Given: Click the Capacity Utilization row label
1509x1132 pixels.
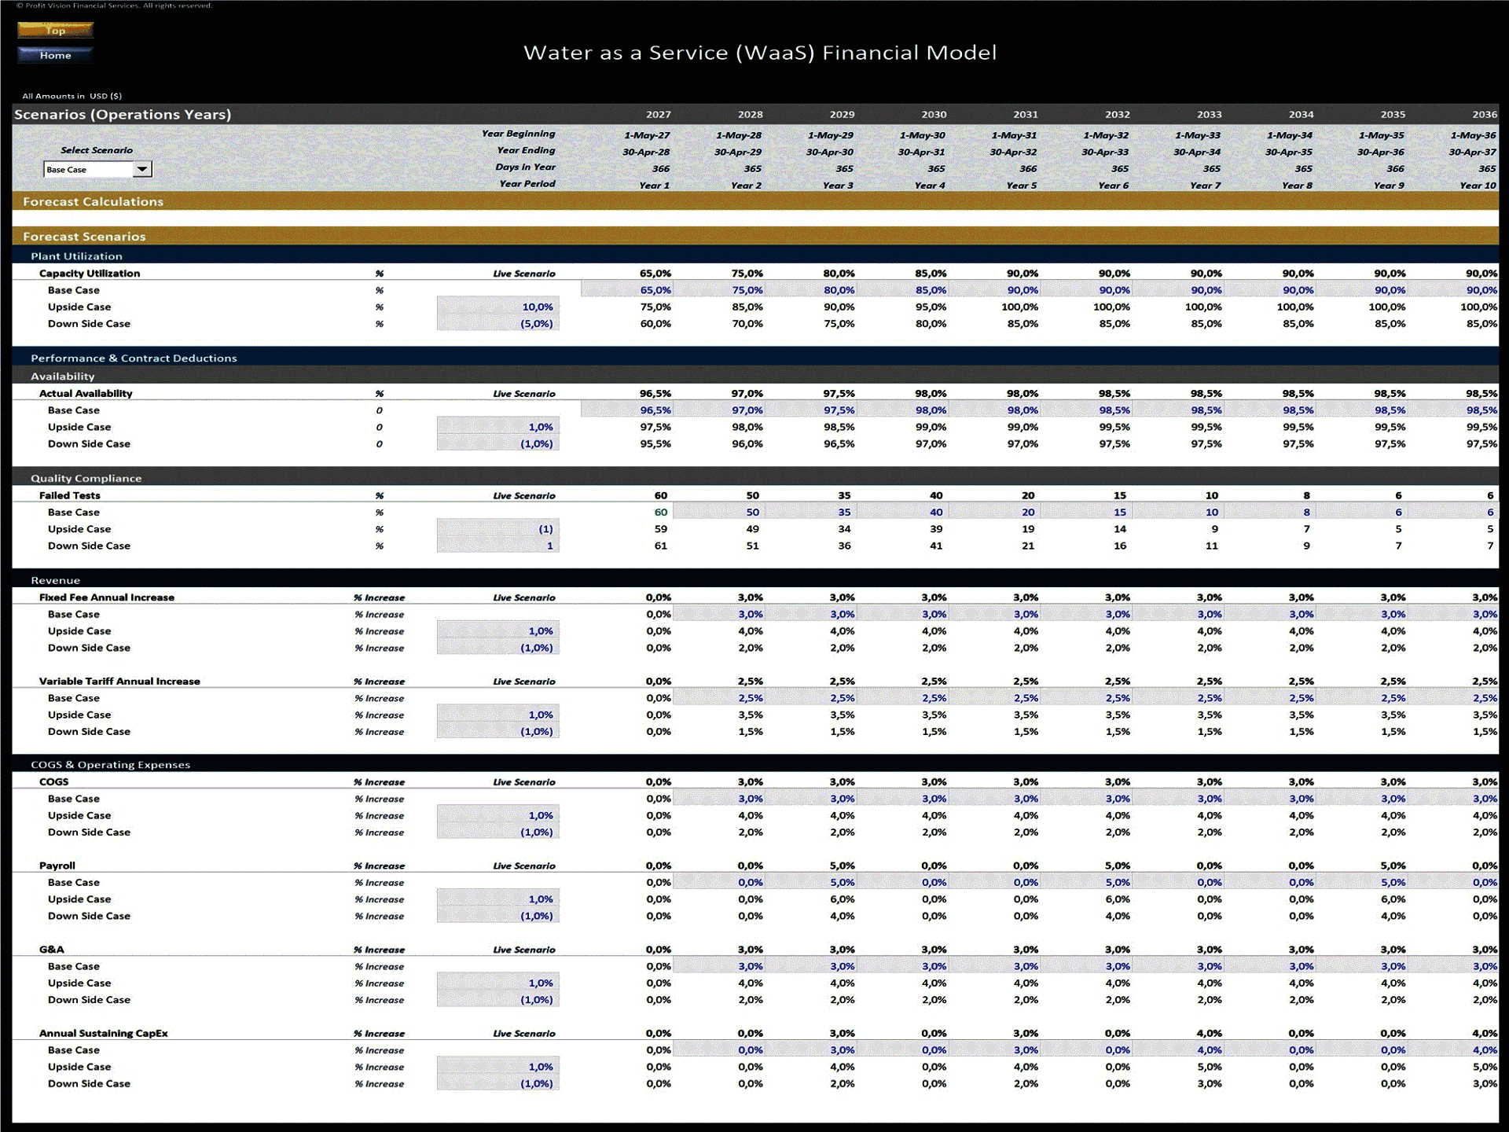Looking at the screenshot, I should [90, 274].
